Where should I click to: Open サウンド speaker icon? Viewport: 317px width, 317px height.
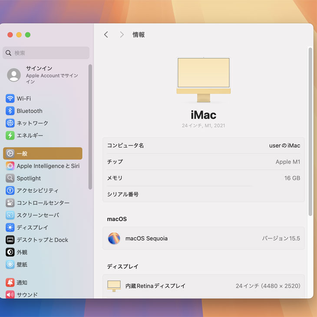click(x=10, y=294)
